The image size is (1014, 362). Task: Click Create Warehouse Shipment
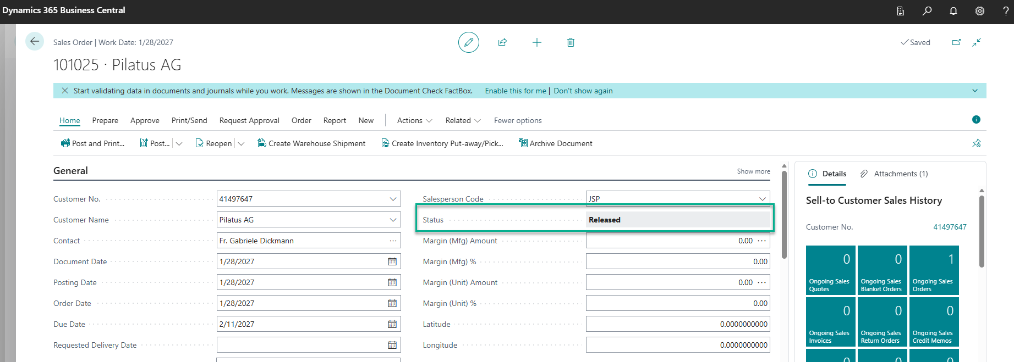pos(311,143)
